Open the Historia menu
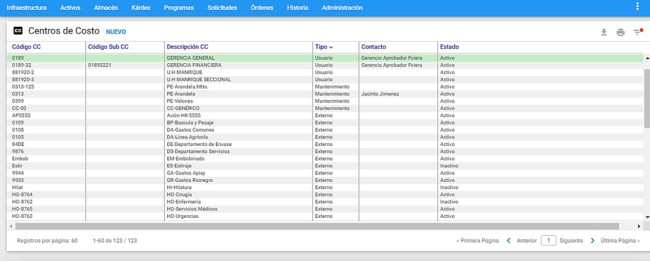Screen dimensions: 650x261 (297, 8)
